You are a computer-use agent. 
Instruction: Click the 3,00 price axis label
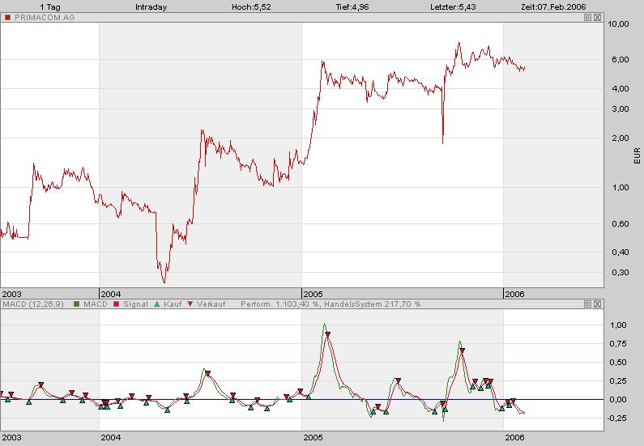(x=621, y=108)
